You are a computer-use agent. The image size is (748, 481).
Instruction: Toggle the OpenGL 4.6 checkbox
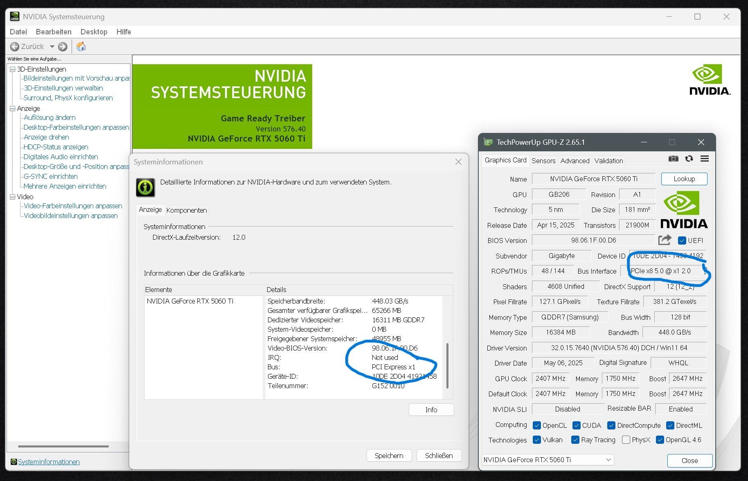pyautogui.click(x=660, y=440)
